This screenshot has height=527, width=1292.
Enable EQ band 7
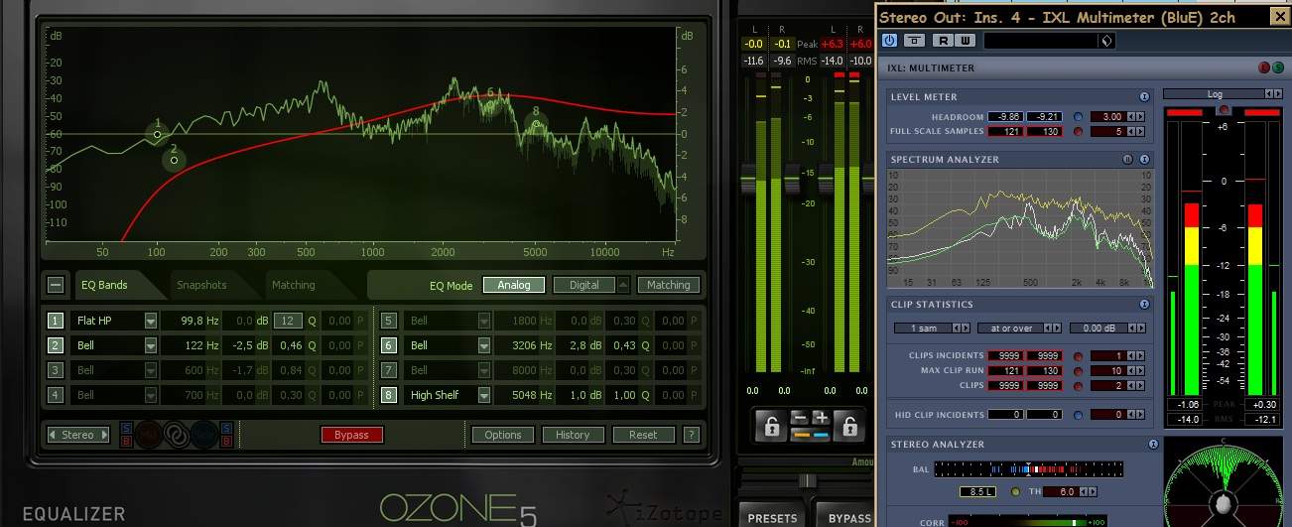coord(389,370)
